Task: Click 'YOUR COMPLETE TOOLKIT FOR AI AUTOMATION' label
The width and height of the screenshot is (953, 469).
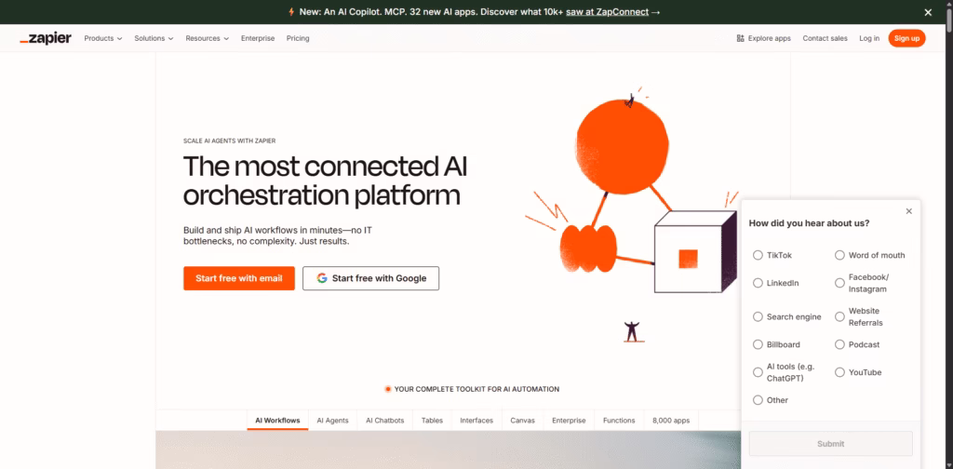Action: (x=476, y=389)
